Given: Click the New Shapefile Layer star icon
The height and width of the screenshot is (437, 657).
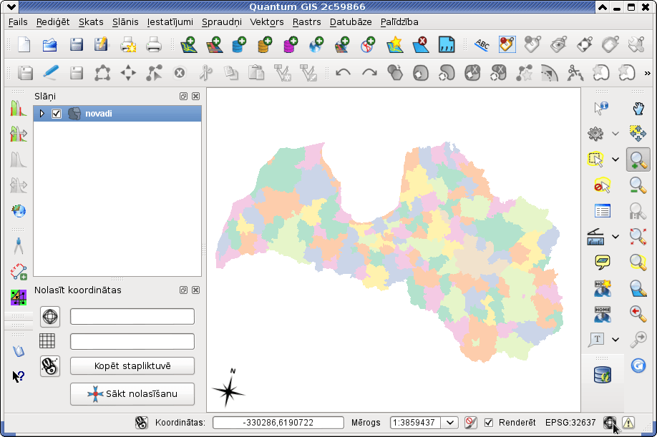Looking at the screenshot, I should tap(395, 44).
